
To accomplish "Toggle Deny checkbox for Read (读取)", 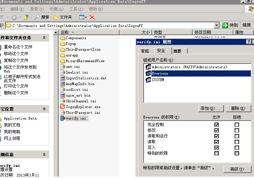I will click(x=237, y=142).
